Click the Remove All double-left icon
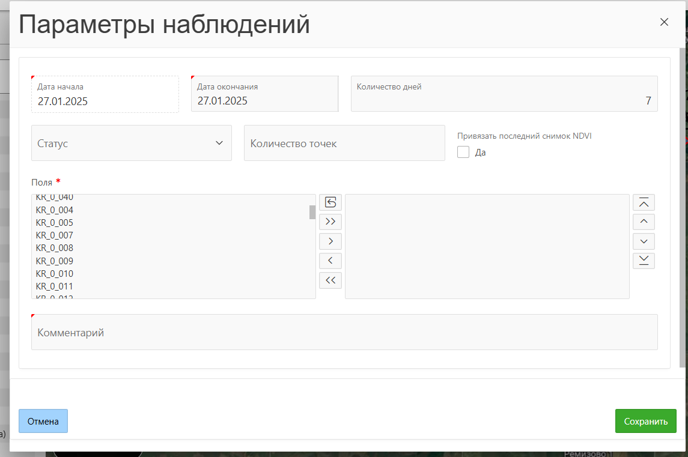This screenshot has height=457, width=688. tap(330, 280)
